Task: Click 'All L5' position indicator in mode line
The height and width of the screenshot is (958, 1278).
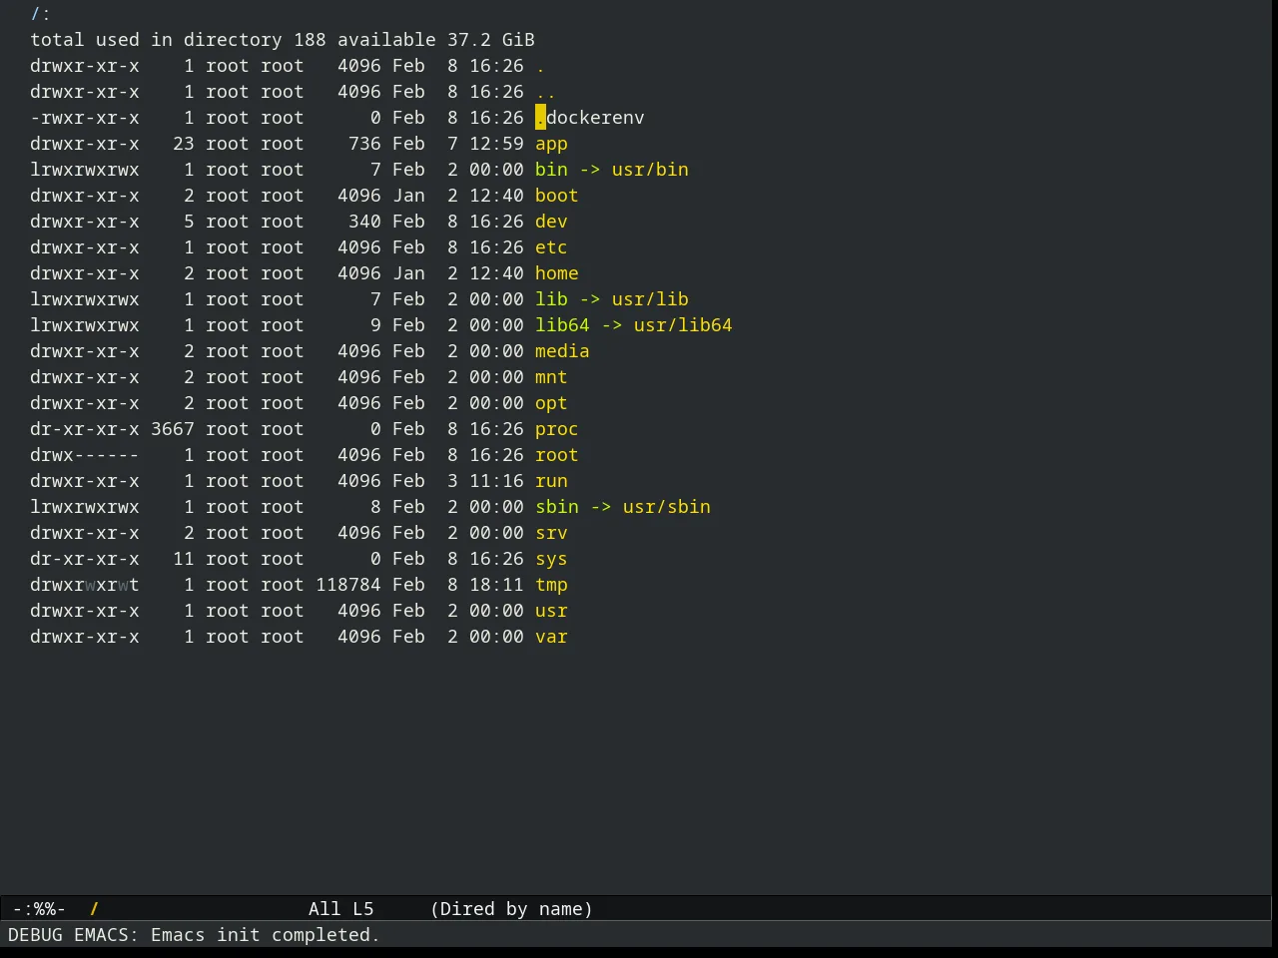Action: tap(340, 908)
